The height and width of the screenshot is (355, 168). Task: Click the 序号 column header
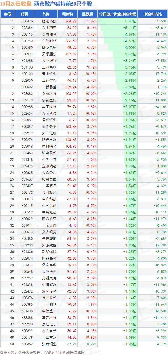click(x=8, y=14)
